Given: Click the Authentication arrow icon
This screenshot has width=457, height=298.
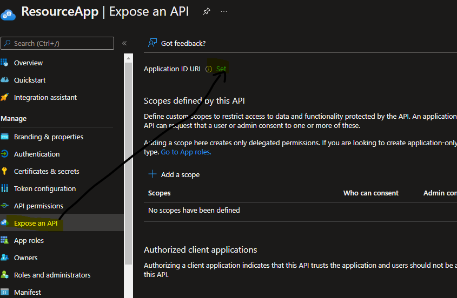Looking at the screenshot, I should coord(4,154).
